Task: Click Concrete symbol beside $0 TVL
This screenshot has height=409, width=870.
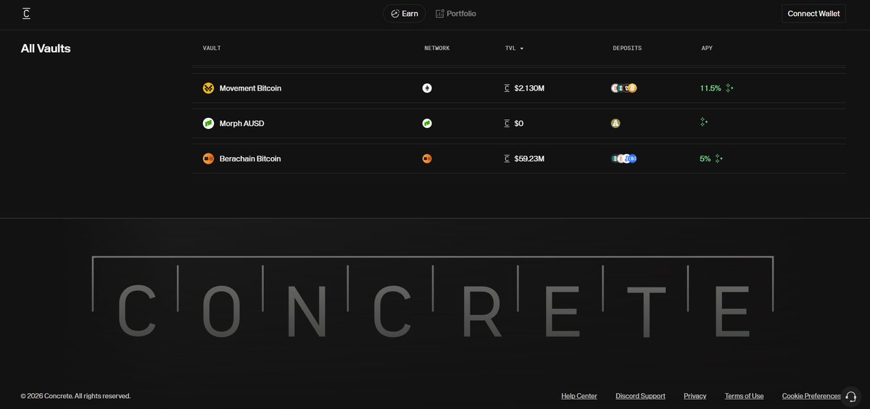Action: coord(507,124)
